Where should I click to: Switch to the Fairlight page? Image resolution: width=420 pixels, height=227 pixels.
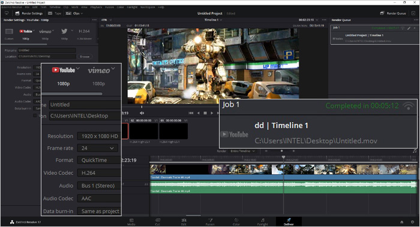(263, 222)
